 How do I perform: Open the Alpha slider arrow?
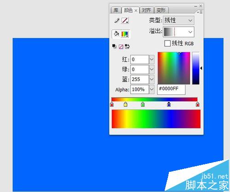coord(152,89)
